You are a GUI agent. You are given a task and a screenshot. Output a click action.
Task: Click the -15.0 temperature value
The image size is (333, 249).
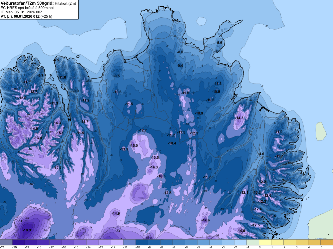[134, 145]
